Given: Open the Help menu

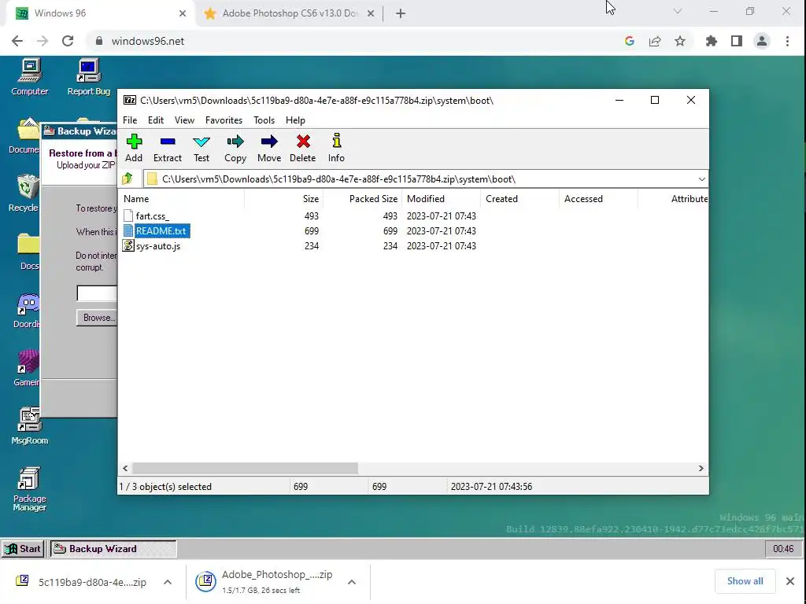Looking at the screenshot, I should pyautogui.click(x=296, y=120).
